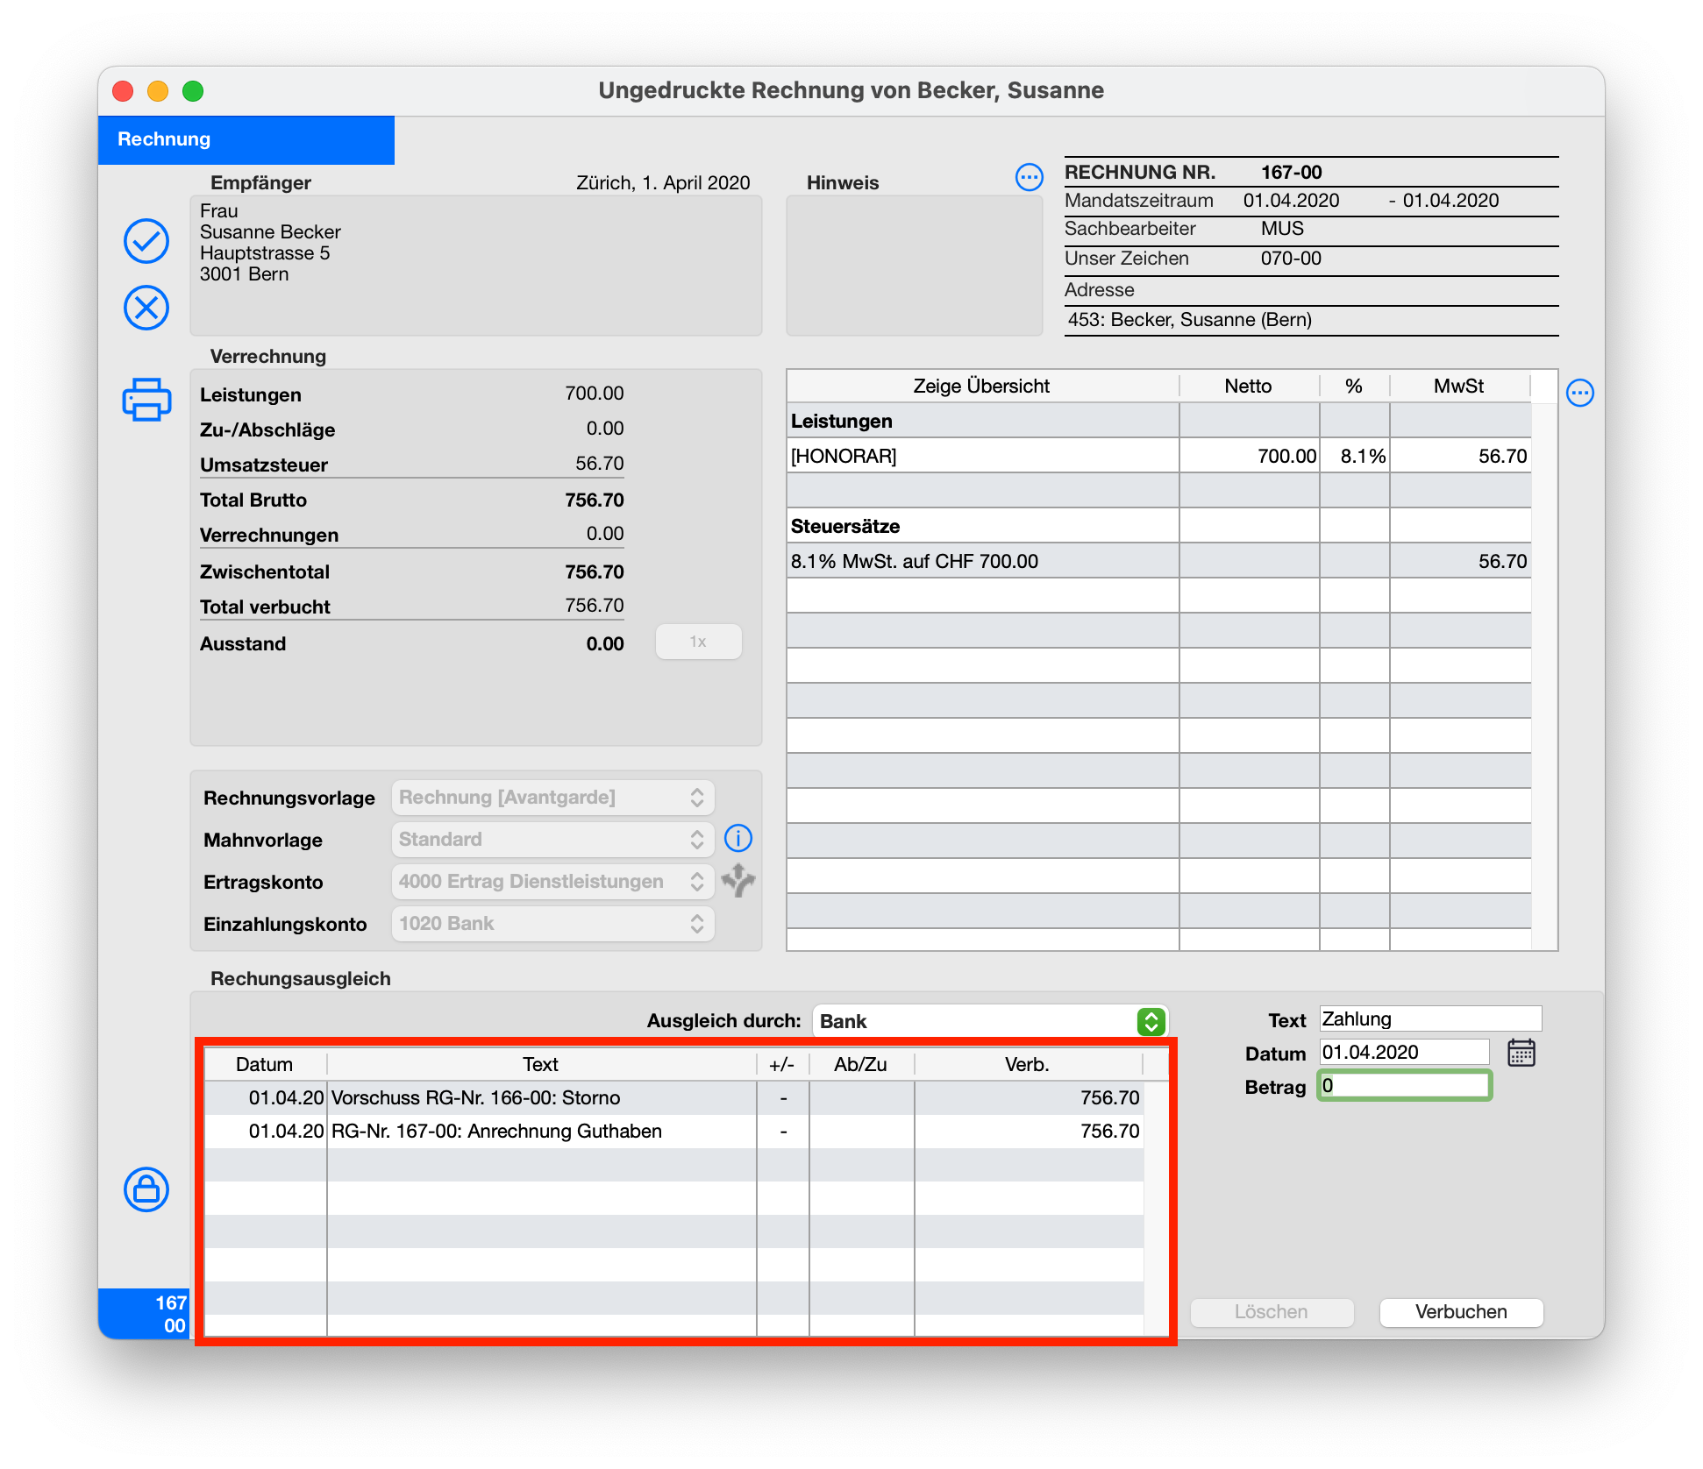
Task: Close the window with red button
Action: (124, 91)
